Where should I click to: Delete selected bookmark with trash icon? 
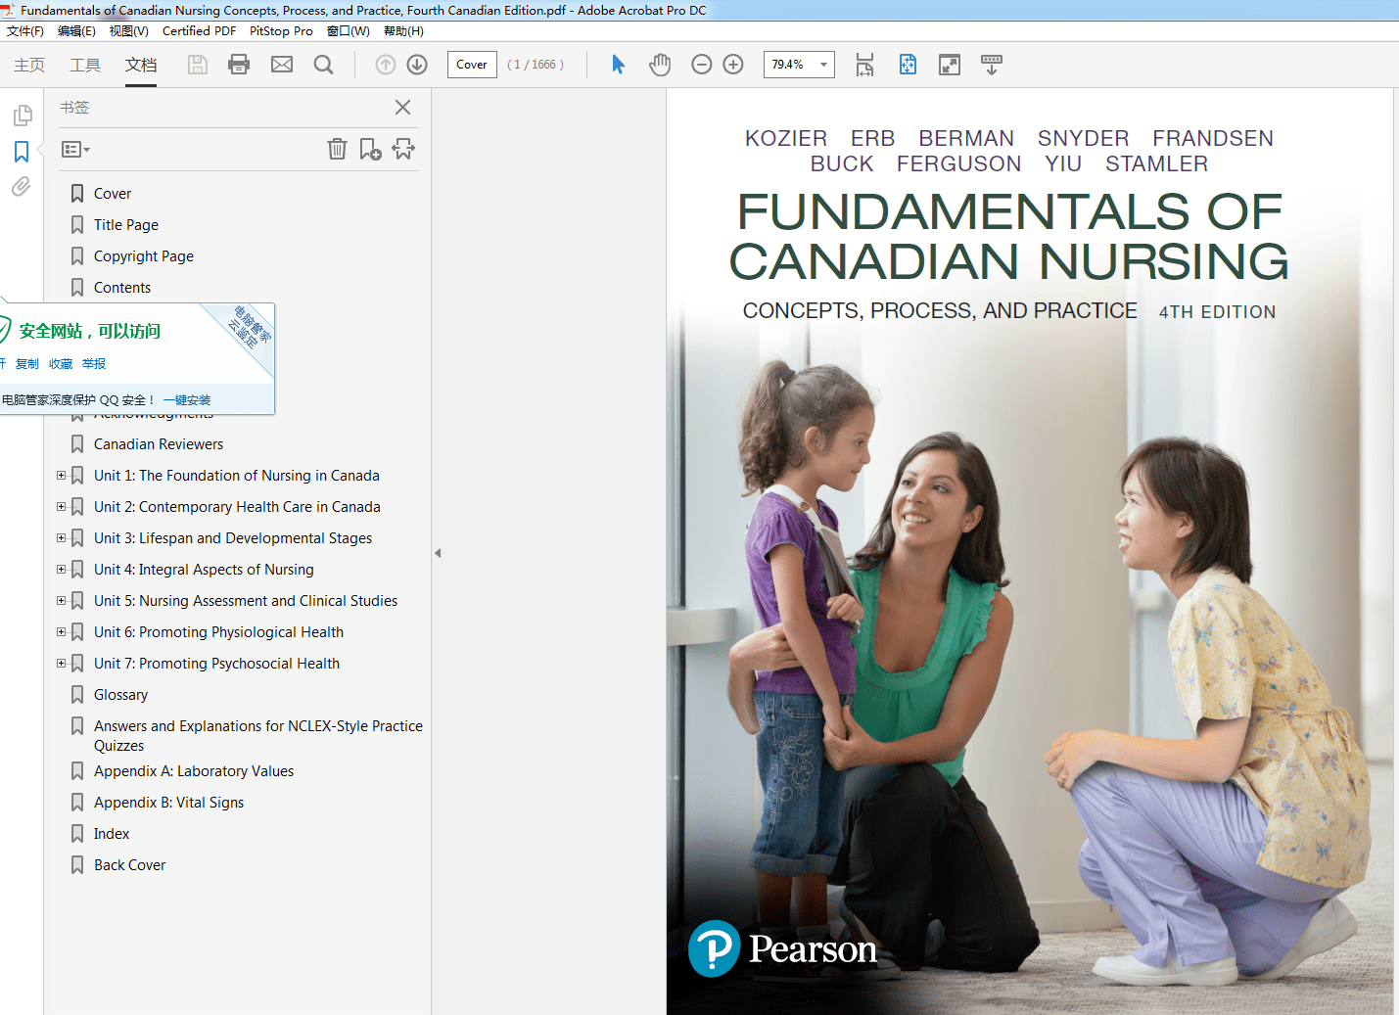pyautogui.click(x=337, y=149)
